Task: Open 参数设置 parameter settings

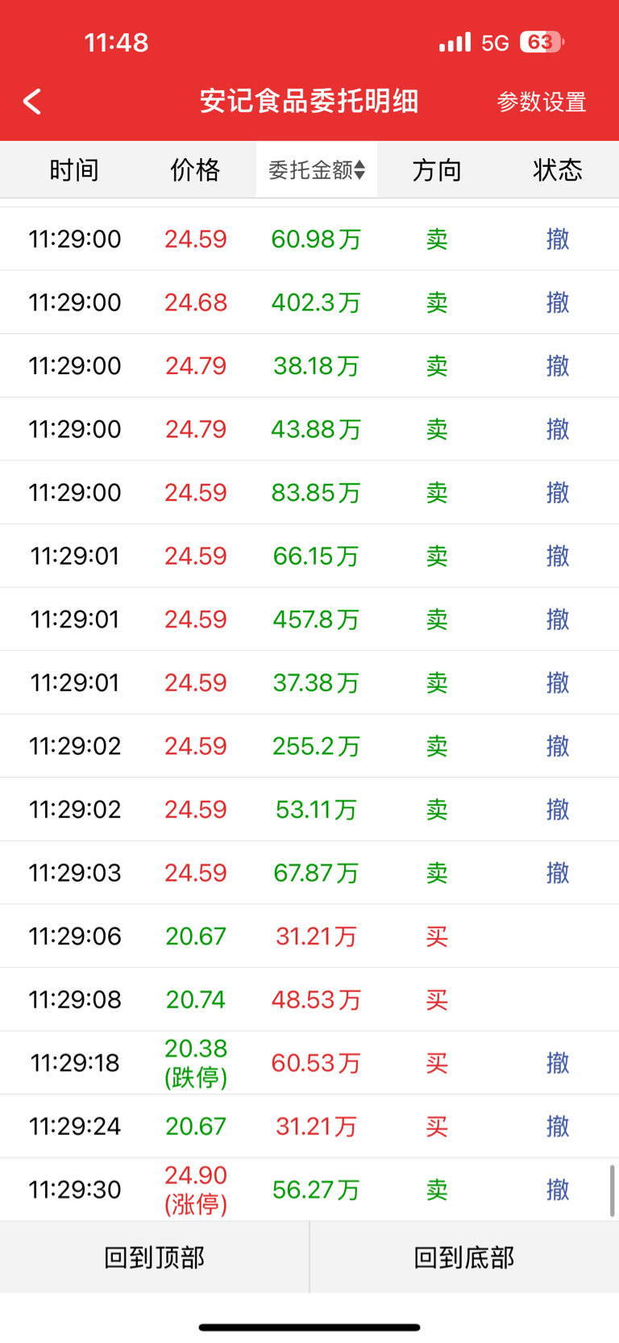Action: coord(541,102)
